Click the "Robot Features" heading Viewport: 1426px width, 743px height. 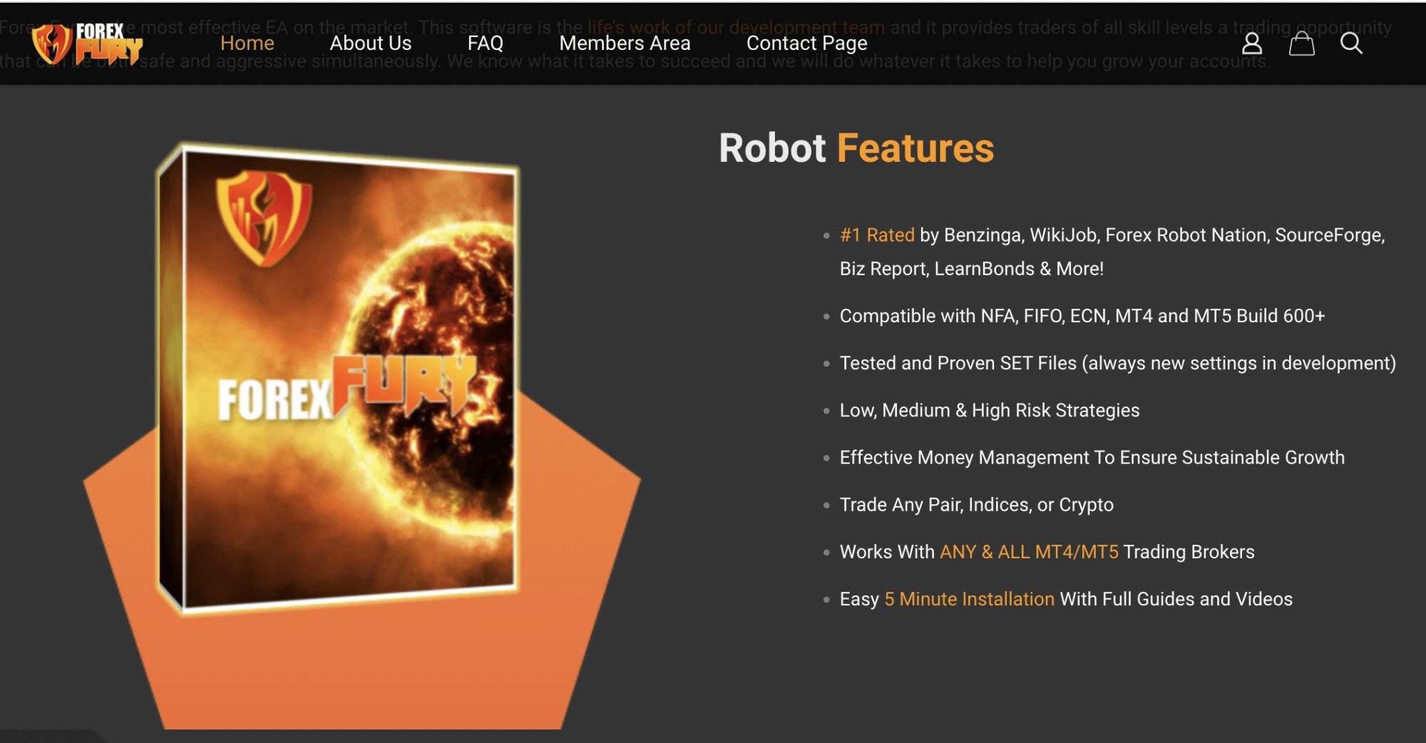(x=856, y=148)
